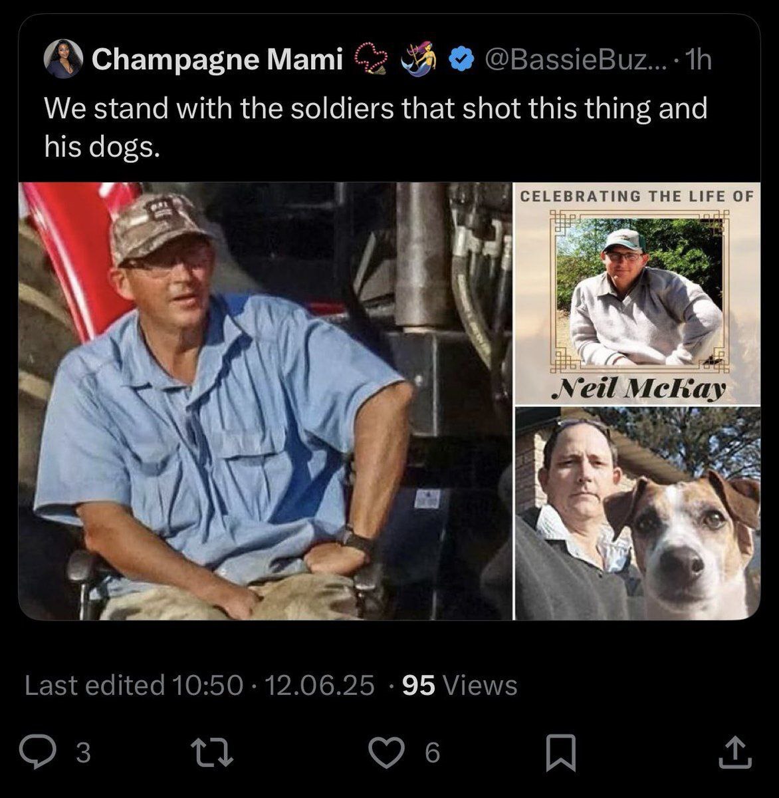Screen dimensions: 779x798
Task: Click the Champagne Mami profile avatar
Action: tap(63, 59)
